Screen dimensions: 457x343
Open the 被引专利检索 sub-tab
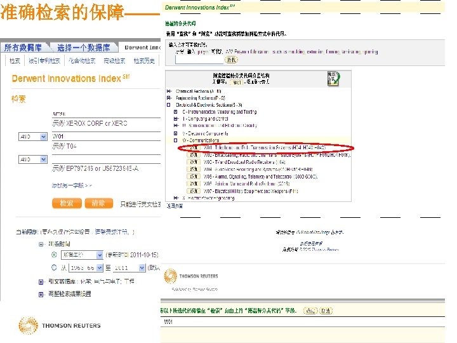tap(44, 61)
